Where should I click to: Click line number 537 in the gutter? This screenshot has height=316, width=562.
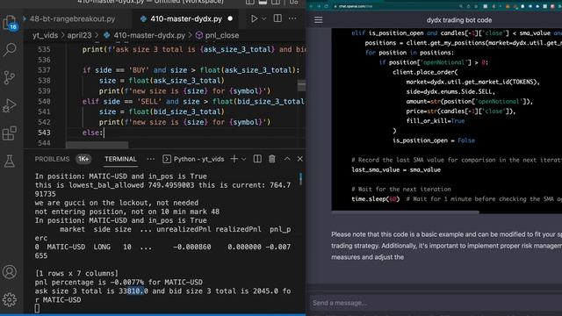point(44,70)
